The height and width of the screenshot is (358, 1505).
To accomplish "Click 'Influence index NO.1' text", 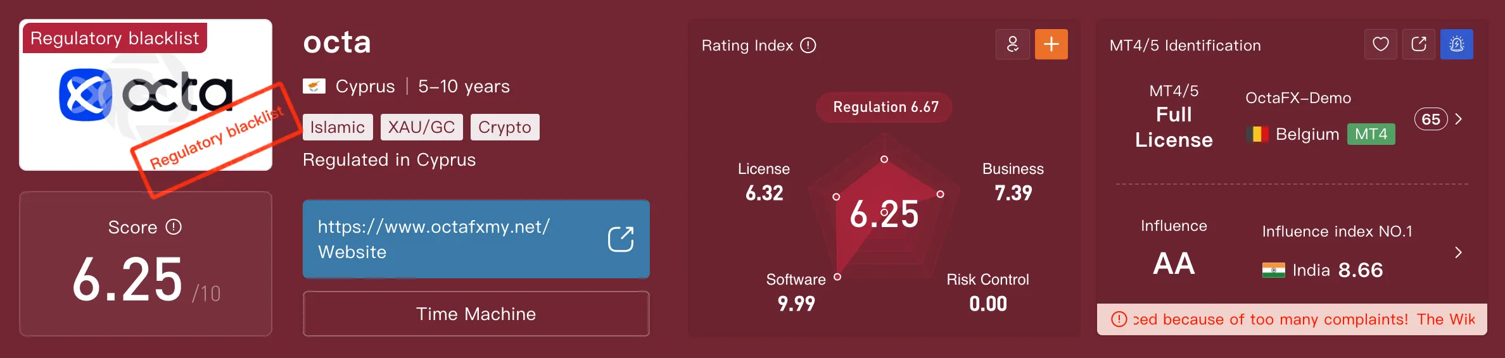I will 1337,231.
